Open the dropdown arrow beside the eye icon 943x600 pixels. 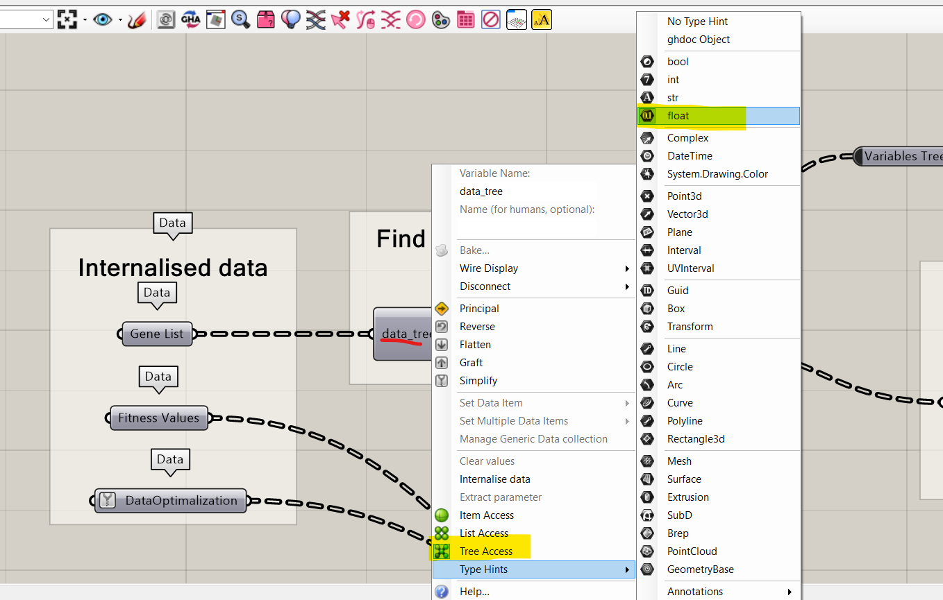coord(120,20)
